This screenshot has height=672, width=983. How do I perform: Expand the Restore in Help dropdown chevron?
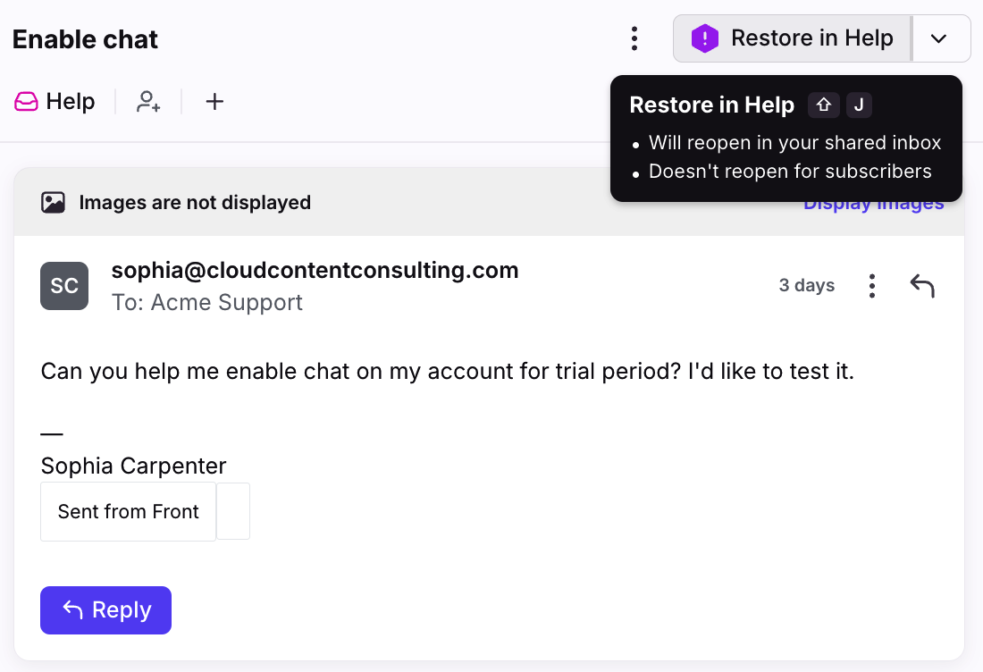(938, 38)
